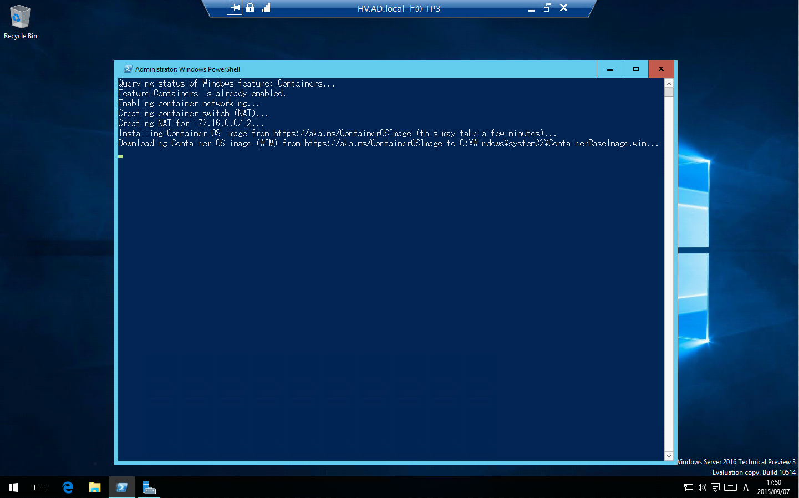799x498 pixels.
Task: Click the 'Downloading Container OS image (WIM)' line
Action: [x=388, y=144]
